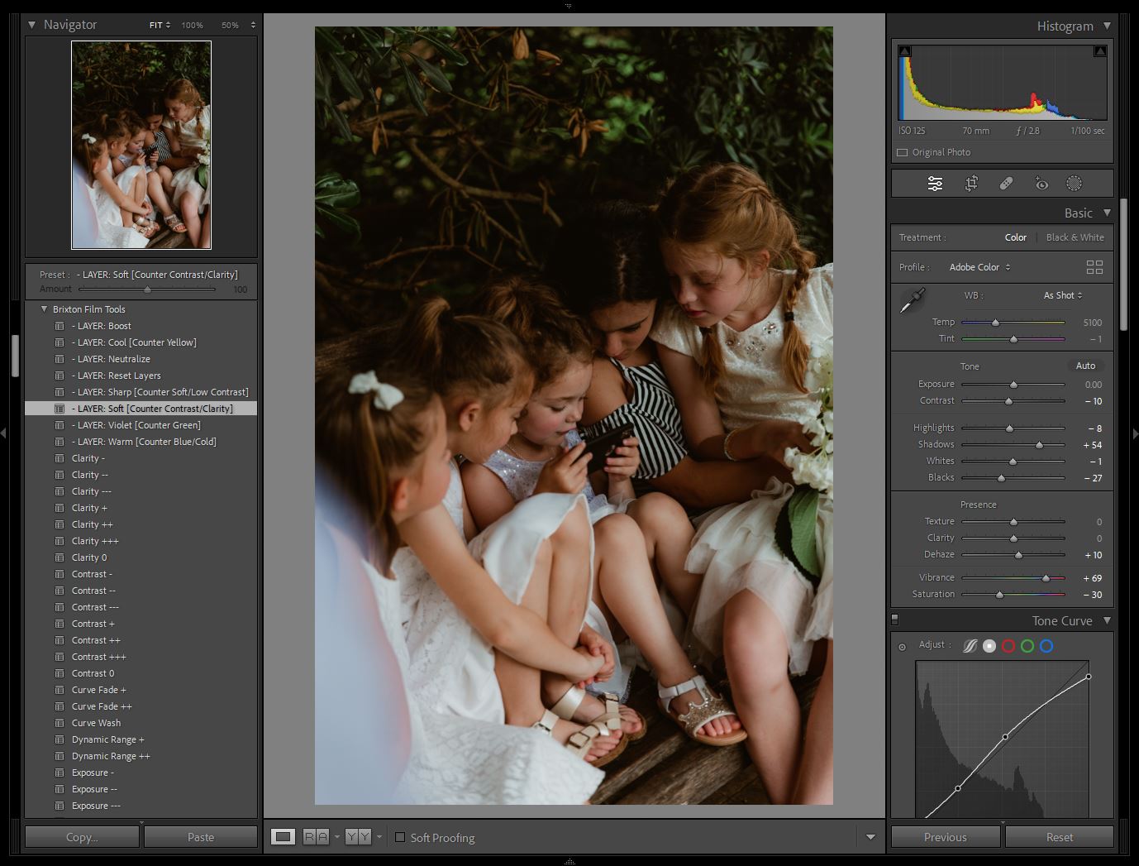Select the Red Eye Correction tool

1041,183
